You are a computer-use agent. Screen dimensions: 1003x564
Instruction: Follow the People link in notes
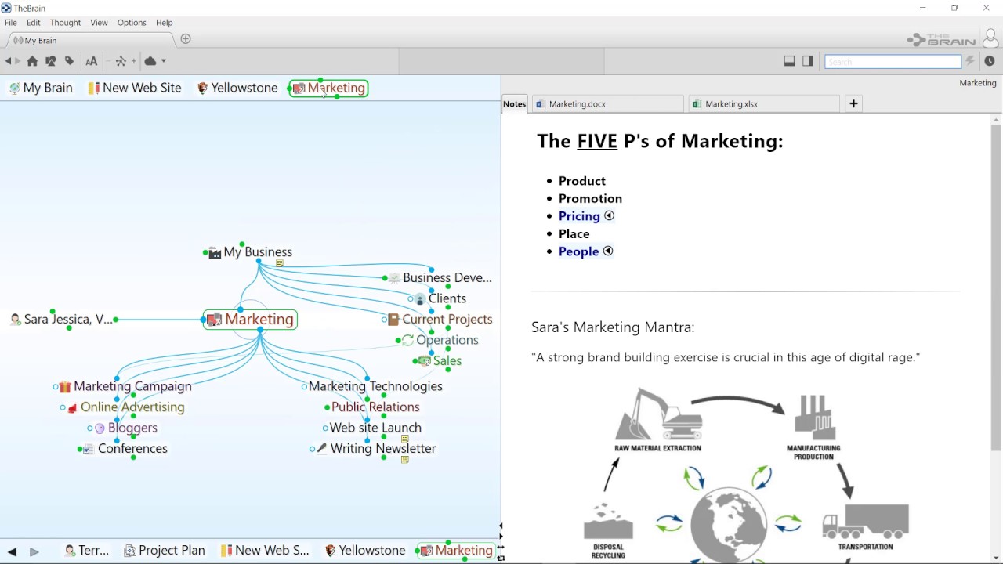tap(578, 251)
